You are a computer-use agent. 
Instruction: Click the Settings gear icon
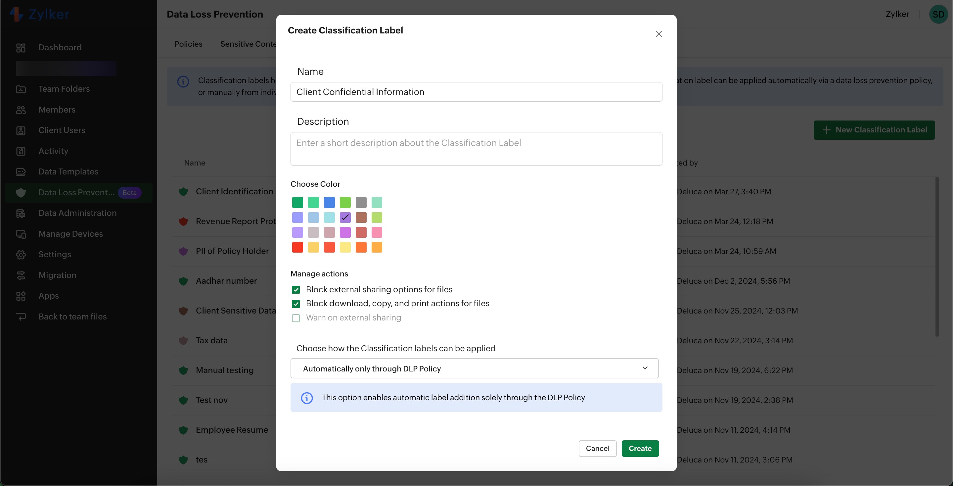point(21,255)
